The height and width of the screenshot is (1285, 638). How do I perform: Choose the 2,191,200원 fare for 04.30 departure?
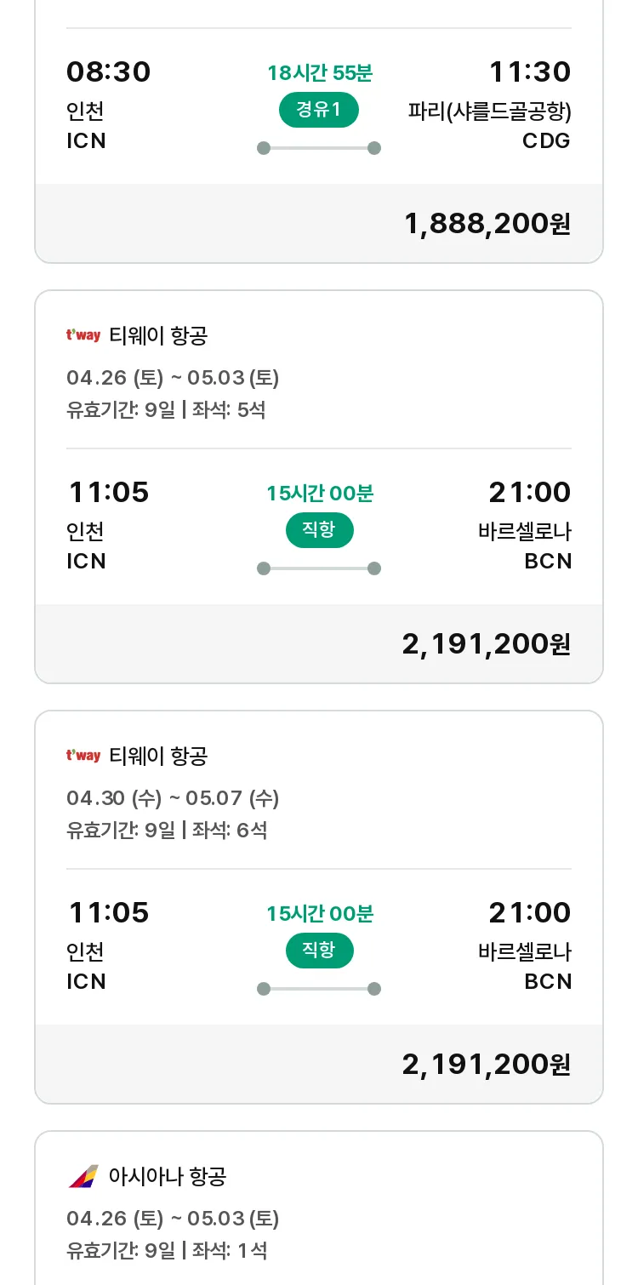coord(487,1065)
